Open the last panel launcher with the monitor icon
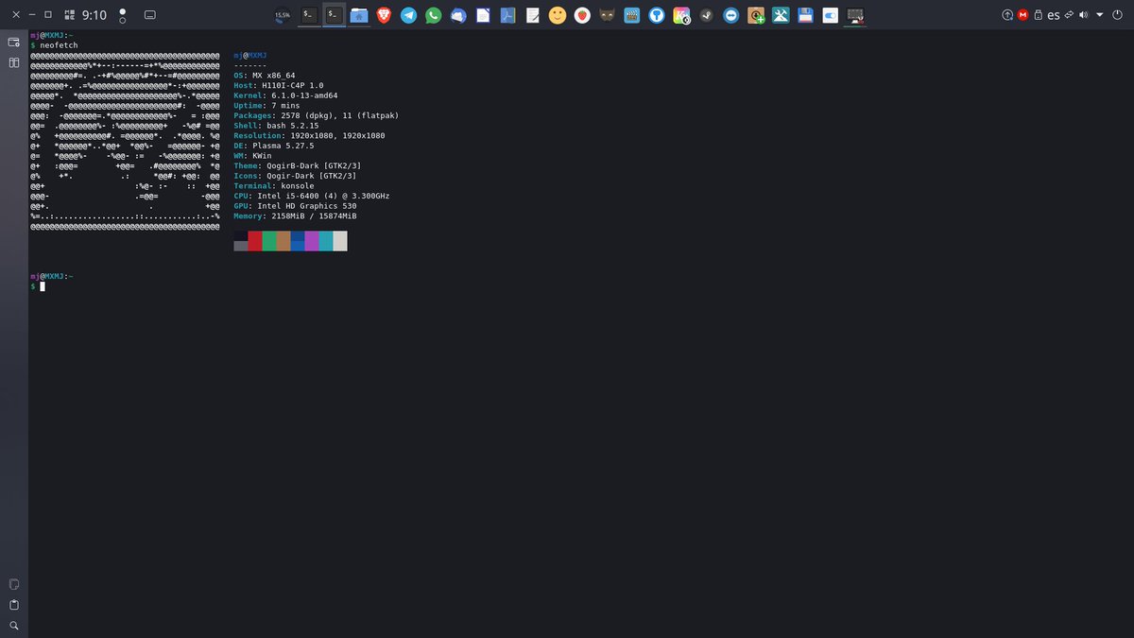This screenshot has width=1134, height=638. point(855,15)
